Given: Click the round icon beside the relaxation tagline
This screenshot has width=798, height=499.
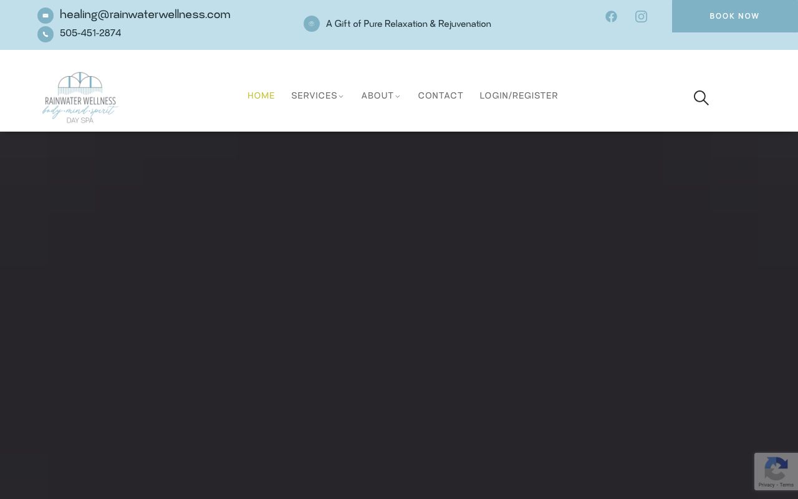Looking at the screenshot, I should (x=312, y=24).
